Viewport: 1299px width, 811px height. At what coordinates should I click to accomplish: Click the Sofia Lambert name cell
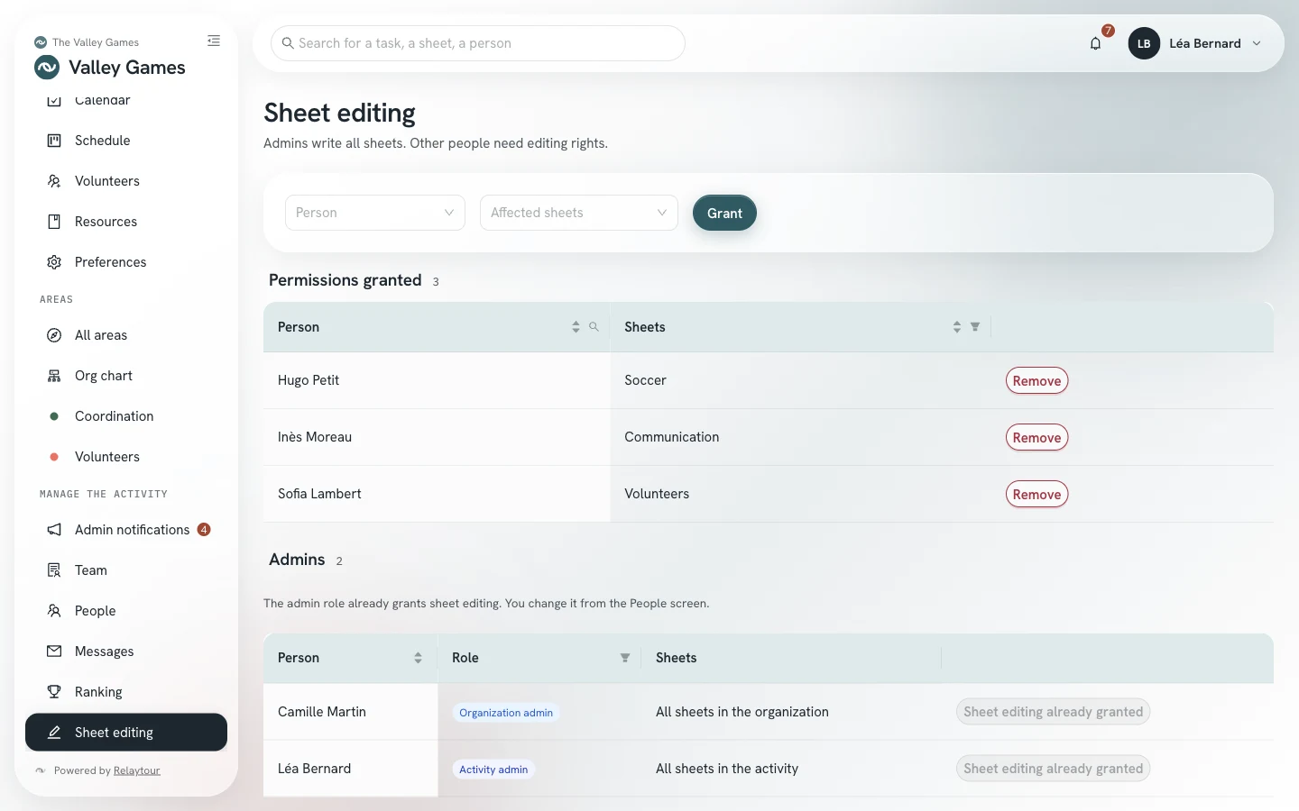437,494
